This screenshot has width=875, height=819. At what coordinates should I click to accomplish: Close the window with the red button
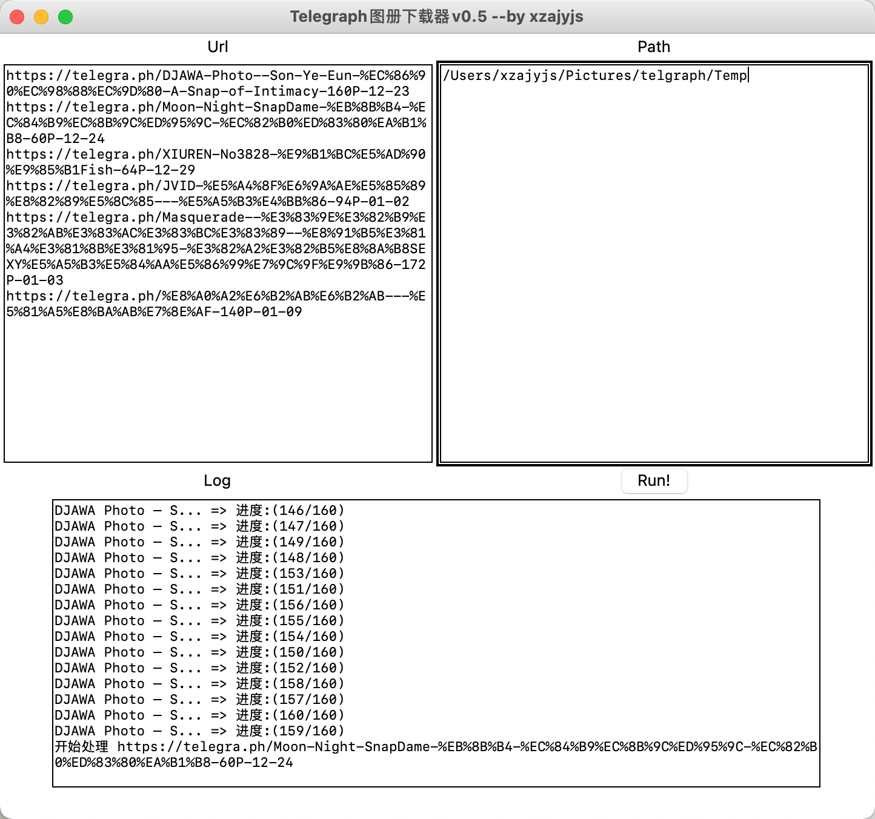pos(18,17)
